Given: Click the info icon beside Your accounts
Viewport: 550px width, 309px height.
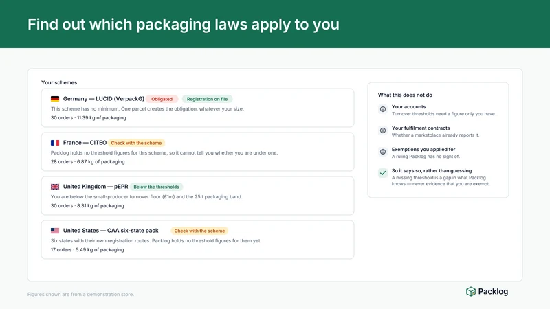Looking at the screenshot, I should (x=383, y=109).
